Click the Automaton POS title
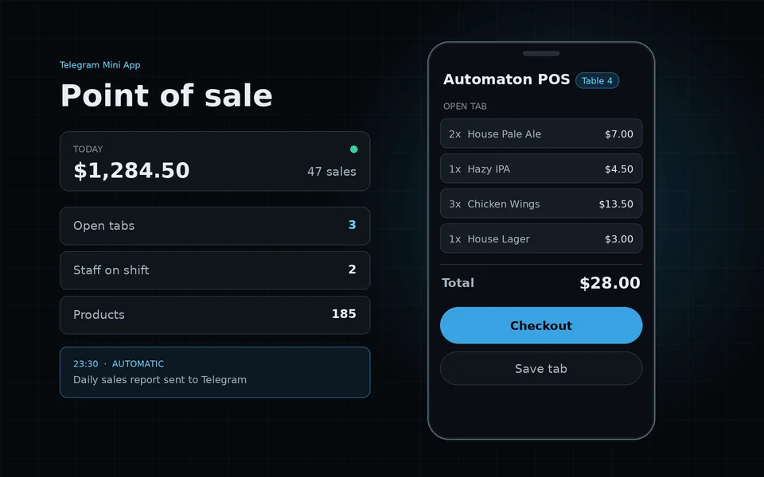Screen dimensions: 764x477 [506, 79]
